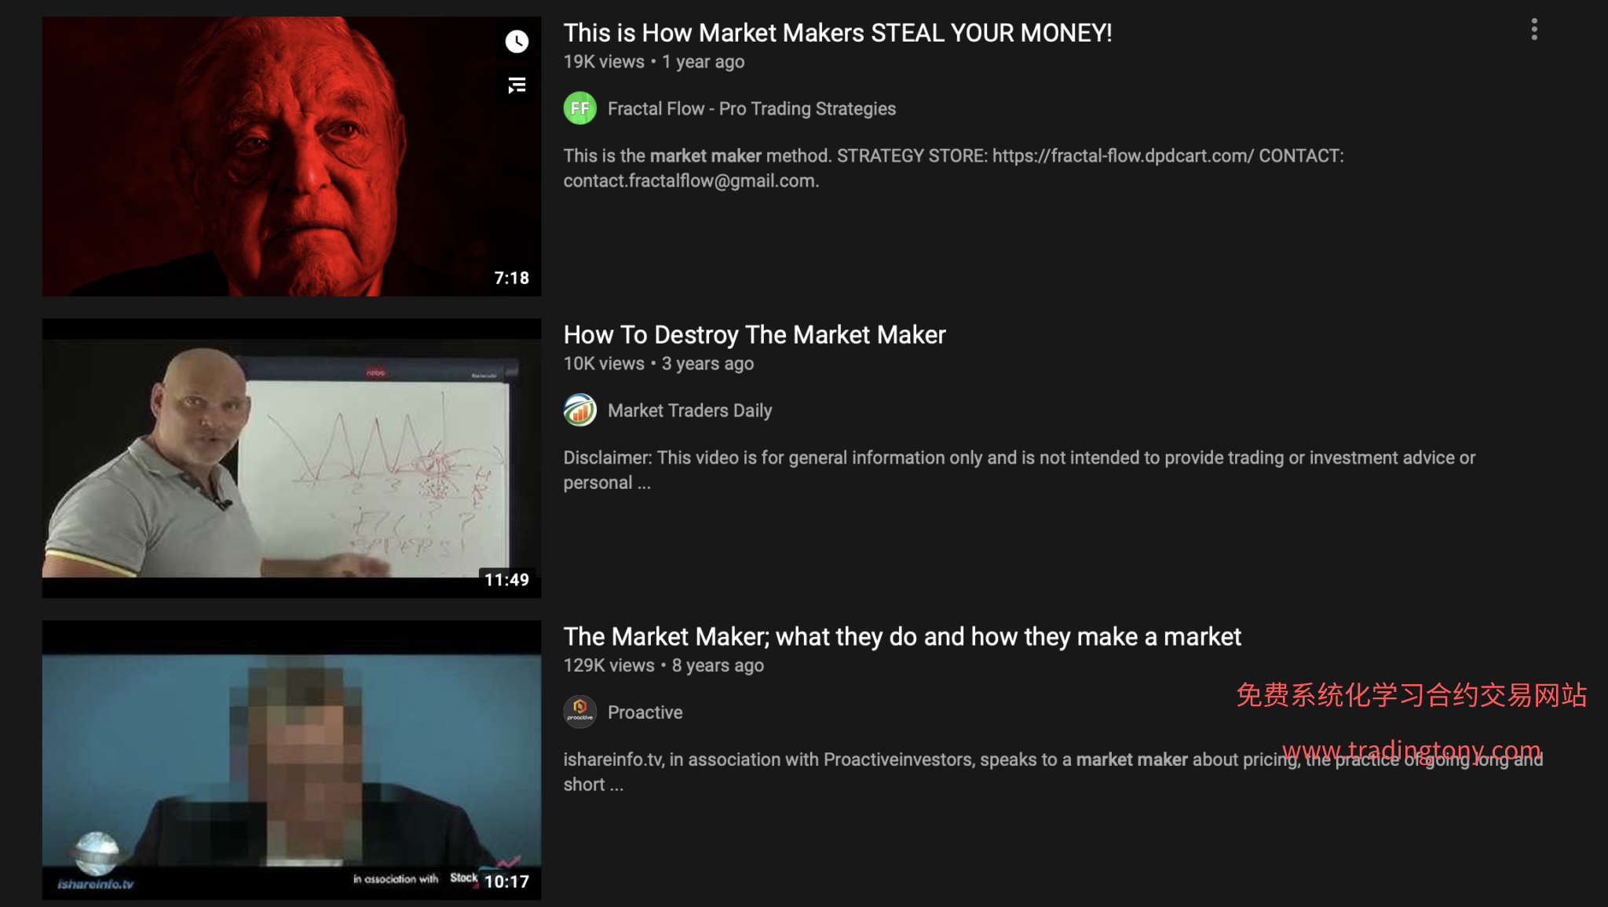Click the Proactive channel avatar
Screen dimensions: 1608x907
coord(580,712)
